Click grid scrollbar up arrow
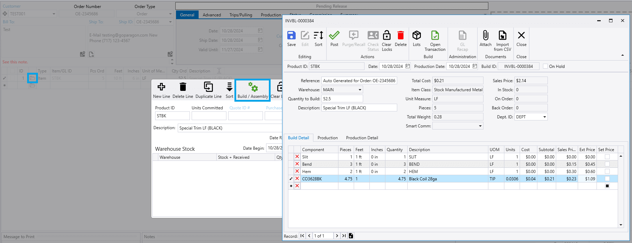The image size is (632, 243). pyautogui.click(x=621, y=156)
